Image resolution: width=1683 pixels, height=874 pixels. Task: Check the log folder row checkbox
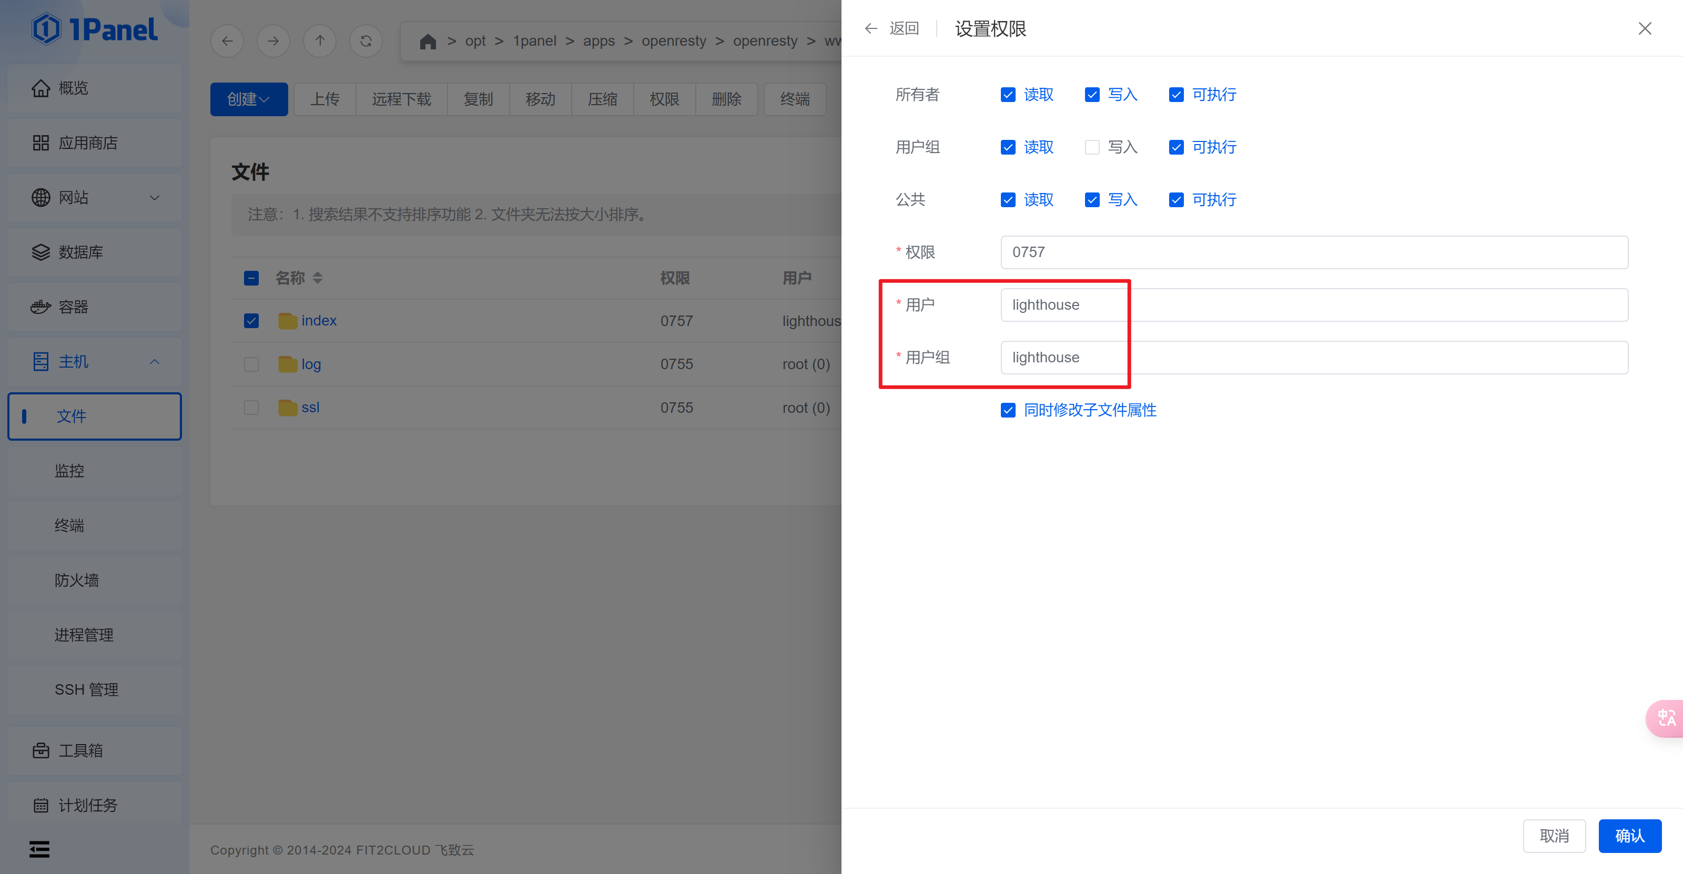point(251,364)
